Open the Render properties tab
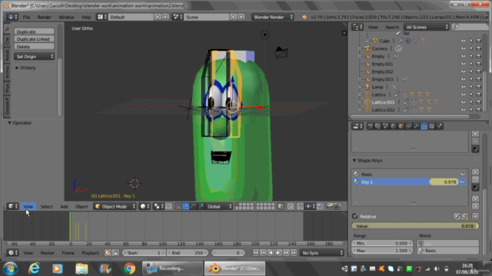Image resolution: width=492 pixels, height=276 pixels. click(x=371, y=126)
